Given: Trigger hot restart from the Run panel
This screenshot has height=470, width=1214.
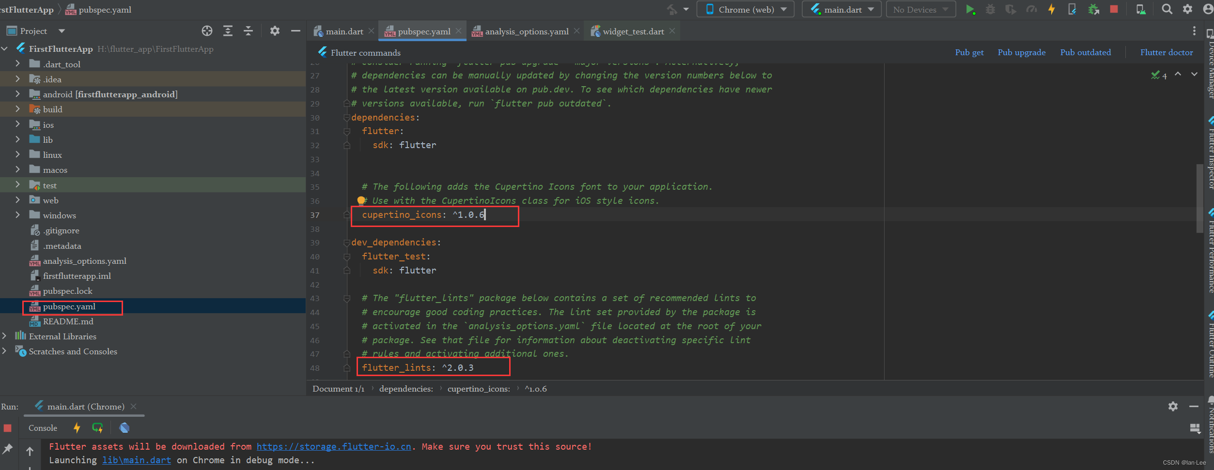Looking at the screenshot, I should [97, 427].
